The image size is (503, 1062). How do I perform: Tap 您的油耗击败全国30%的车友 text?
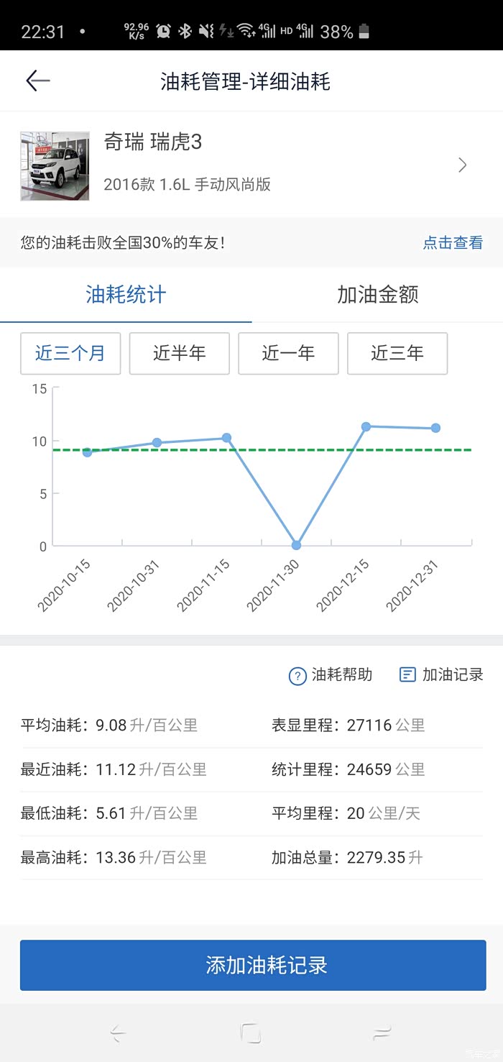[x=122, y=243]
